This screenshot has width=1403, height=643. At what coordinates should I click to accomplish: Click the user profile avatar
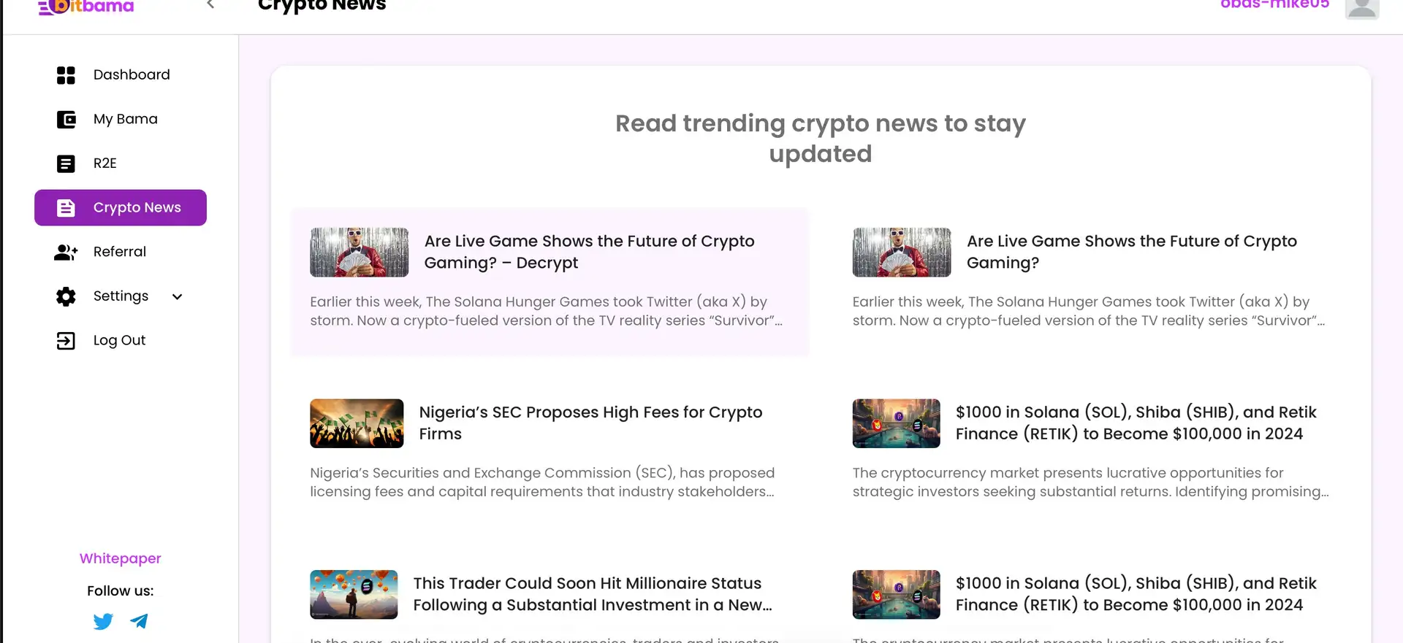point(1361,7)
